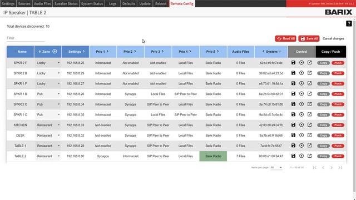Save settings for SPKR 2 B row
356x200 pixels.
point(293,73)
